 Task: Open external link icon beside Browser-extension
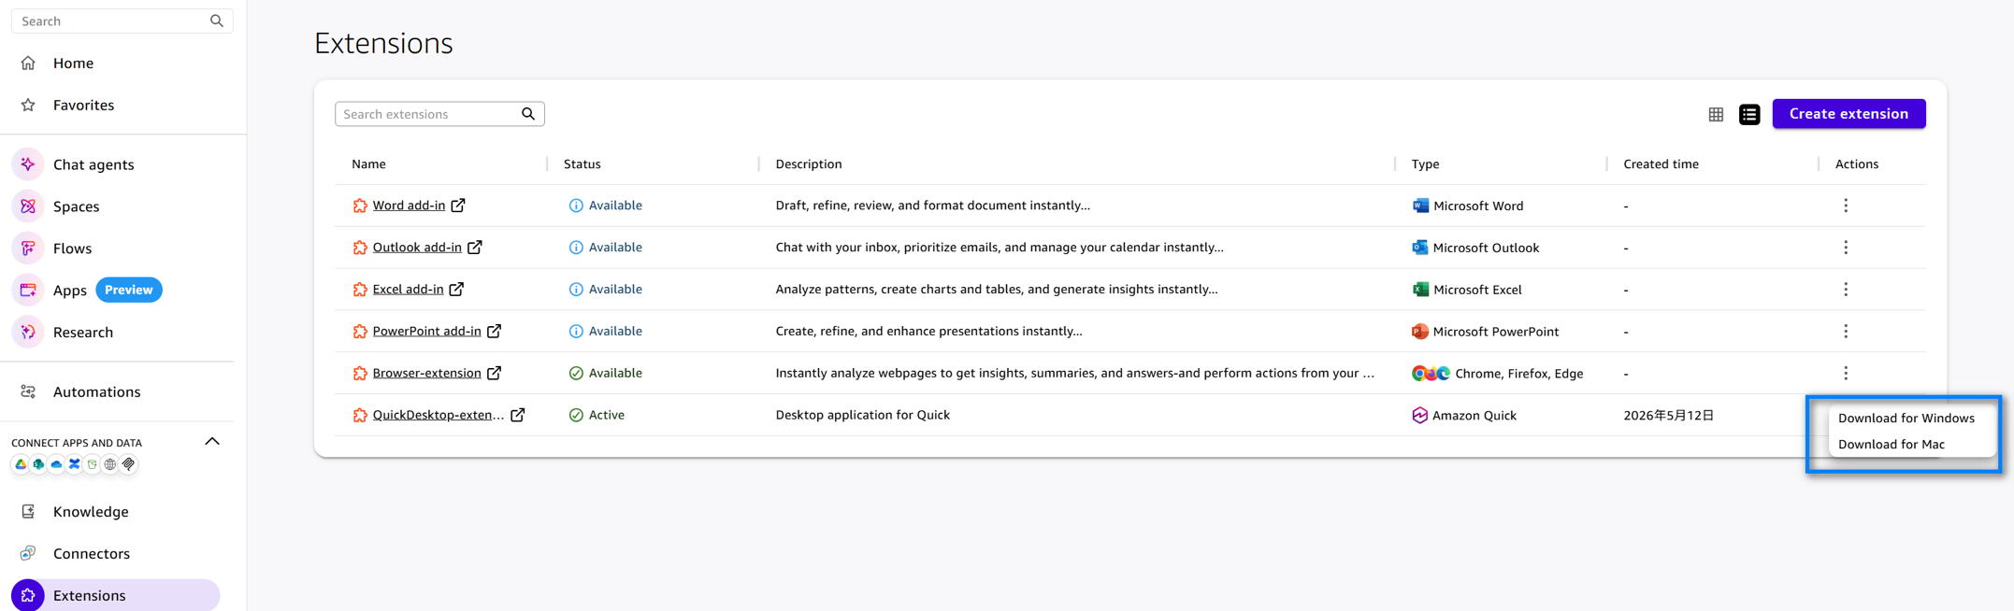point(495,373)
